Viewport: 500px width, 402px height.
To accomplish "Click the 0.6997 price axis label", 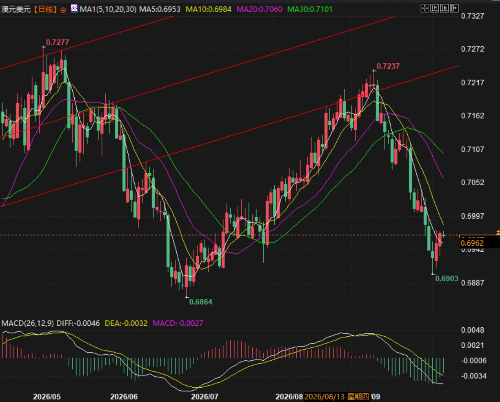I will tap(473, 216).
